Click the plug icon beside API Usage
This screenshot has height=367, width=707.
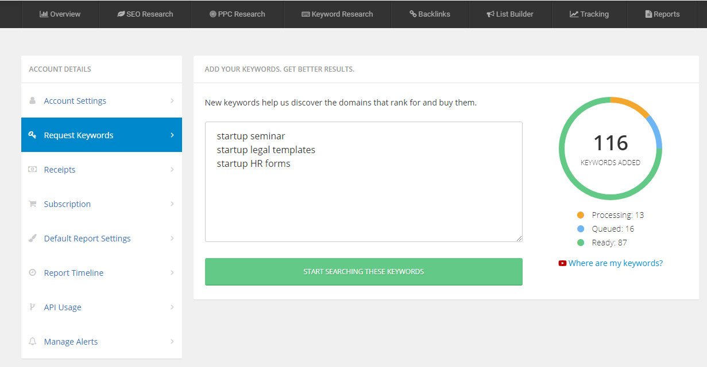pyautogui.click(x=32, y=307)
